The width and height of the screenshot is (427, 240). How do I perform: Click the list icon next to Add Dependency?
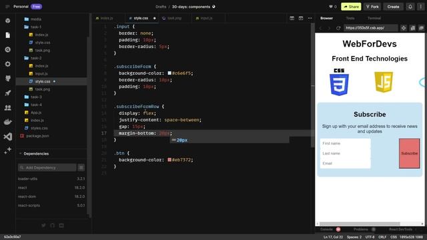tap(81, 167)
